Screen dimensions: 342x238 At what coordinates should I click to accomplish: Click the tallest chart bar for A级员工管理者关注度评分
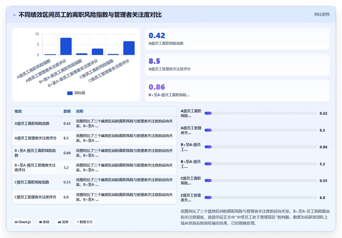[66, 46]
